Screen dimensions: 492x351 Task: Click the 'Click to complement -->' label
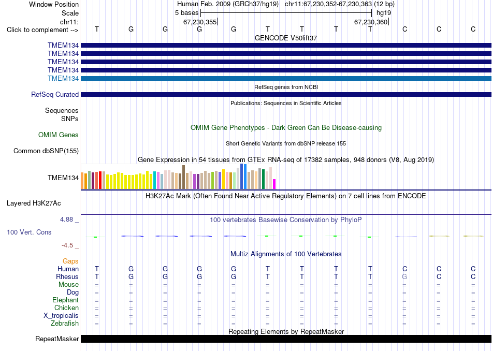pos(42,30)
